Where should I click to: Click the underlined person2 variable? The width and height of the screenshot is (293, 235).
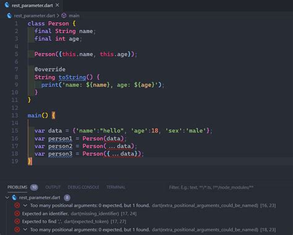pos(60,146)
